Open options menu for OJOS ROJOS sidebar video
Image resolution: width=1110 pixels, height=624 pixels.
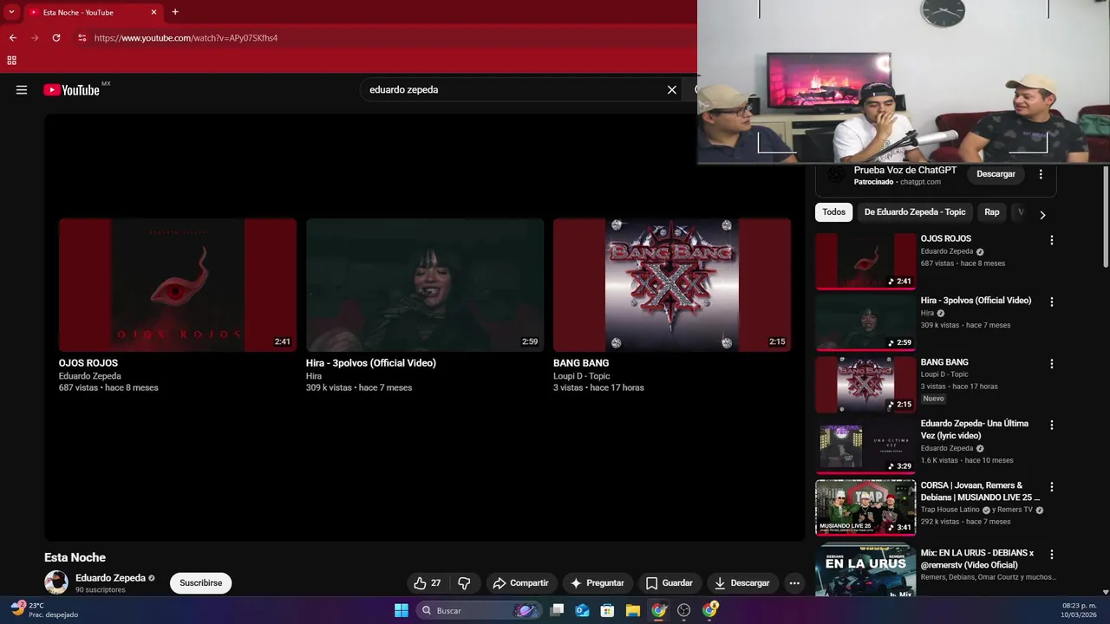point(1052,240)
